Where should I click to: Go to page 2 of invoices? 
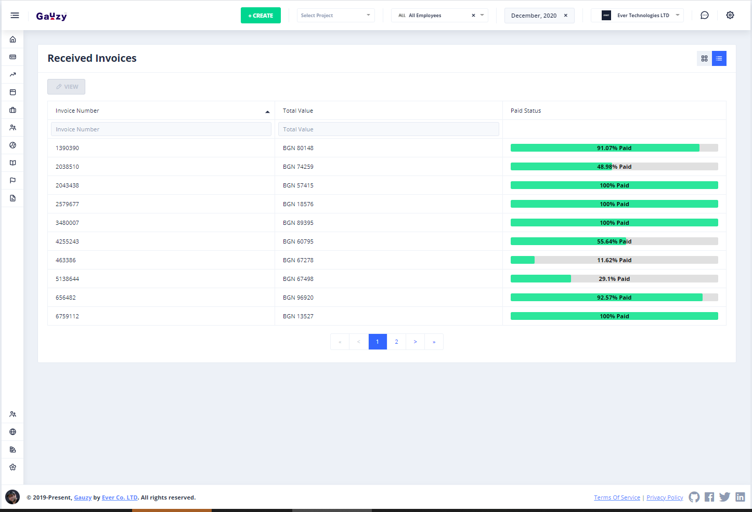[396, 342]
